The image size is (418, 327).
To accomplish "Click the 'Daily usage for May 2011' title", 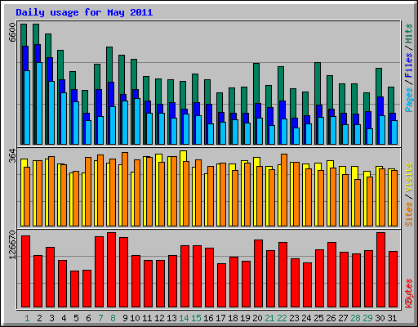I will 84,12.
